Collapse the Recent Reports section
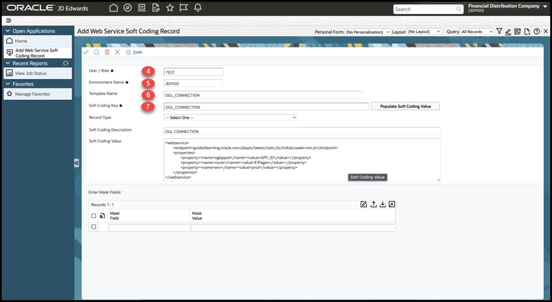Screen dimensions: 552x302 (8, 64)
